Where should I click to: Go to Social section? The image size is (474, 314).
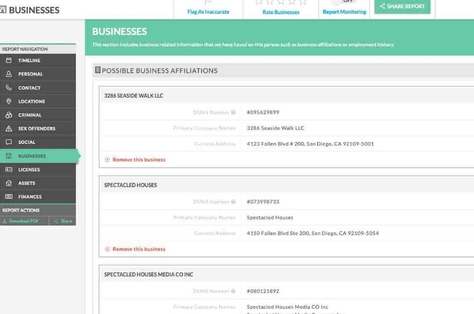pos(38,142)
